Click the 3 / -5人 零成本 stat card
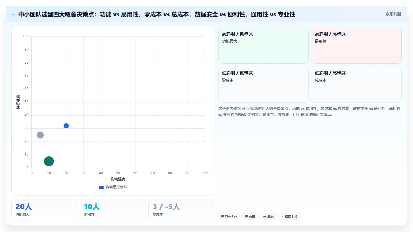 [181, 210]
